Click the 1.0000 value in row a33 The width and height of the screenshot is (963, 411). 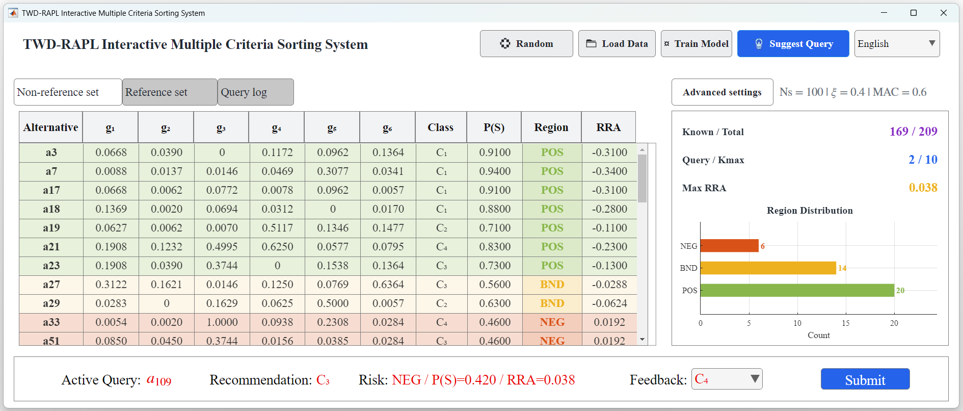222,322
